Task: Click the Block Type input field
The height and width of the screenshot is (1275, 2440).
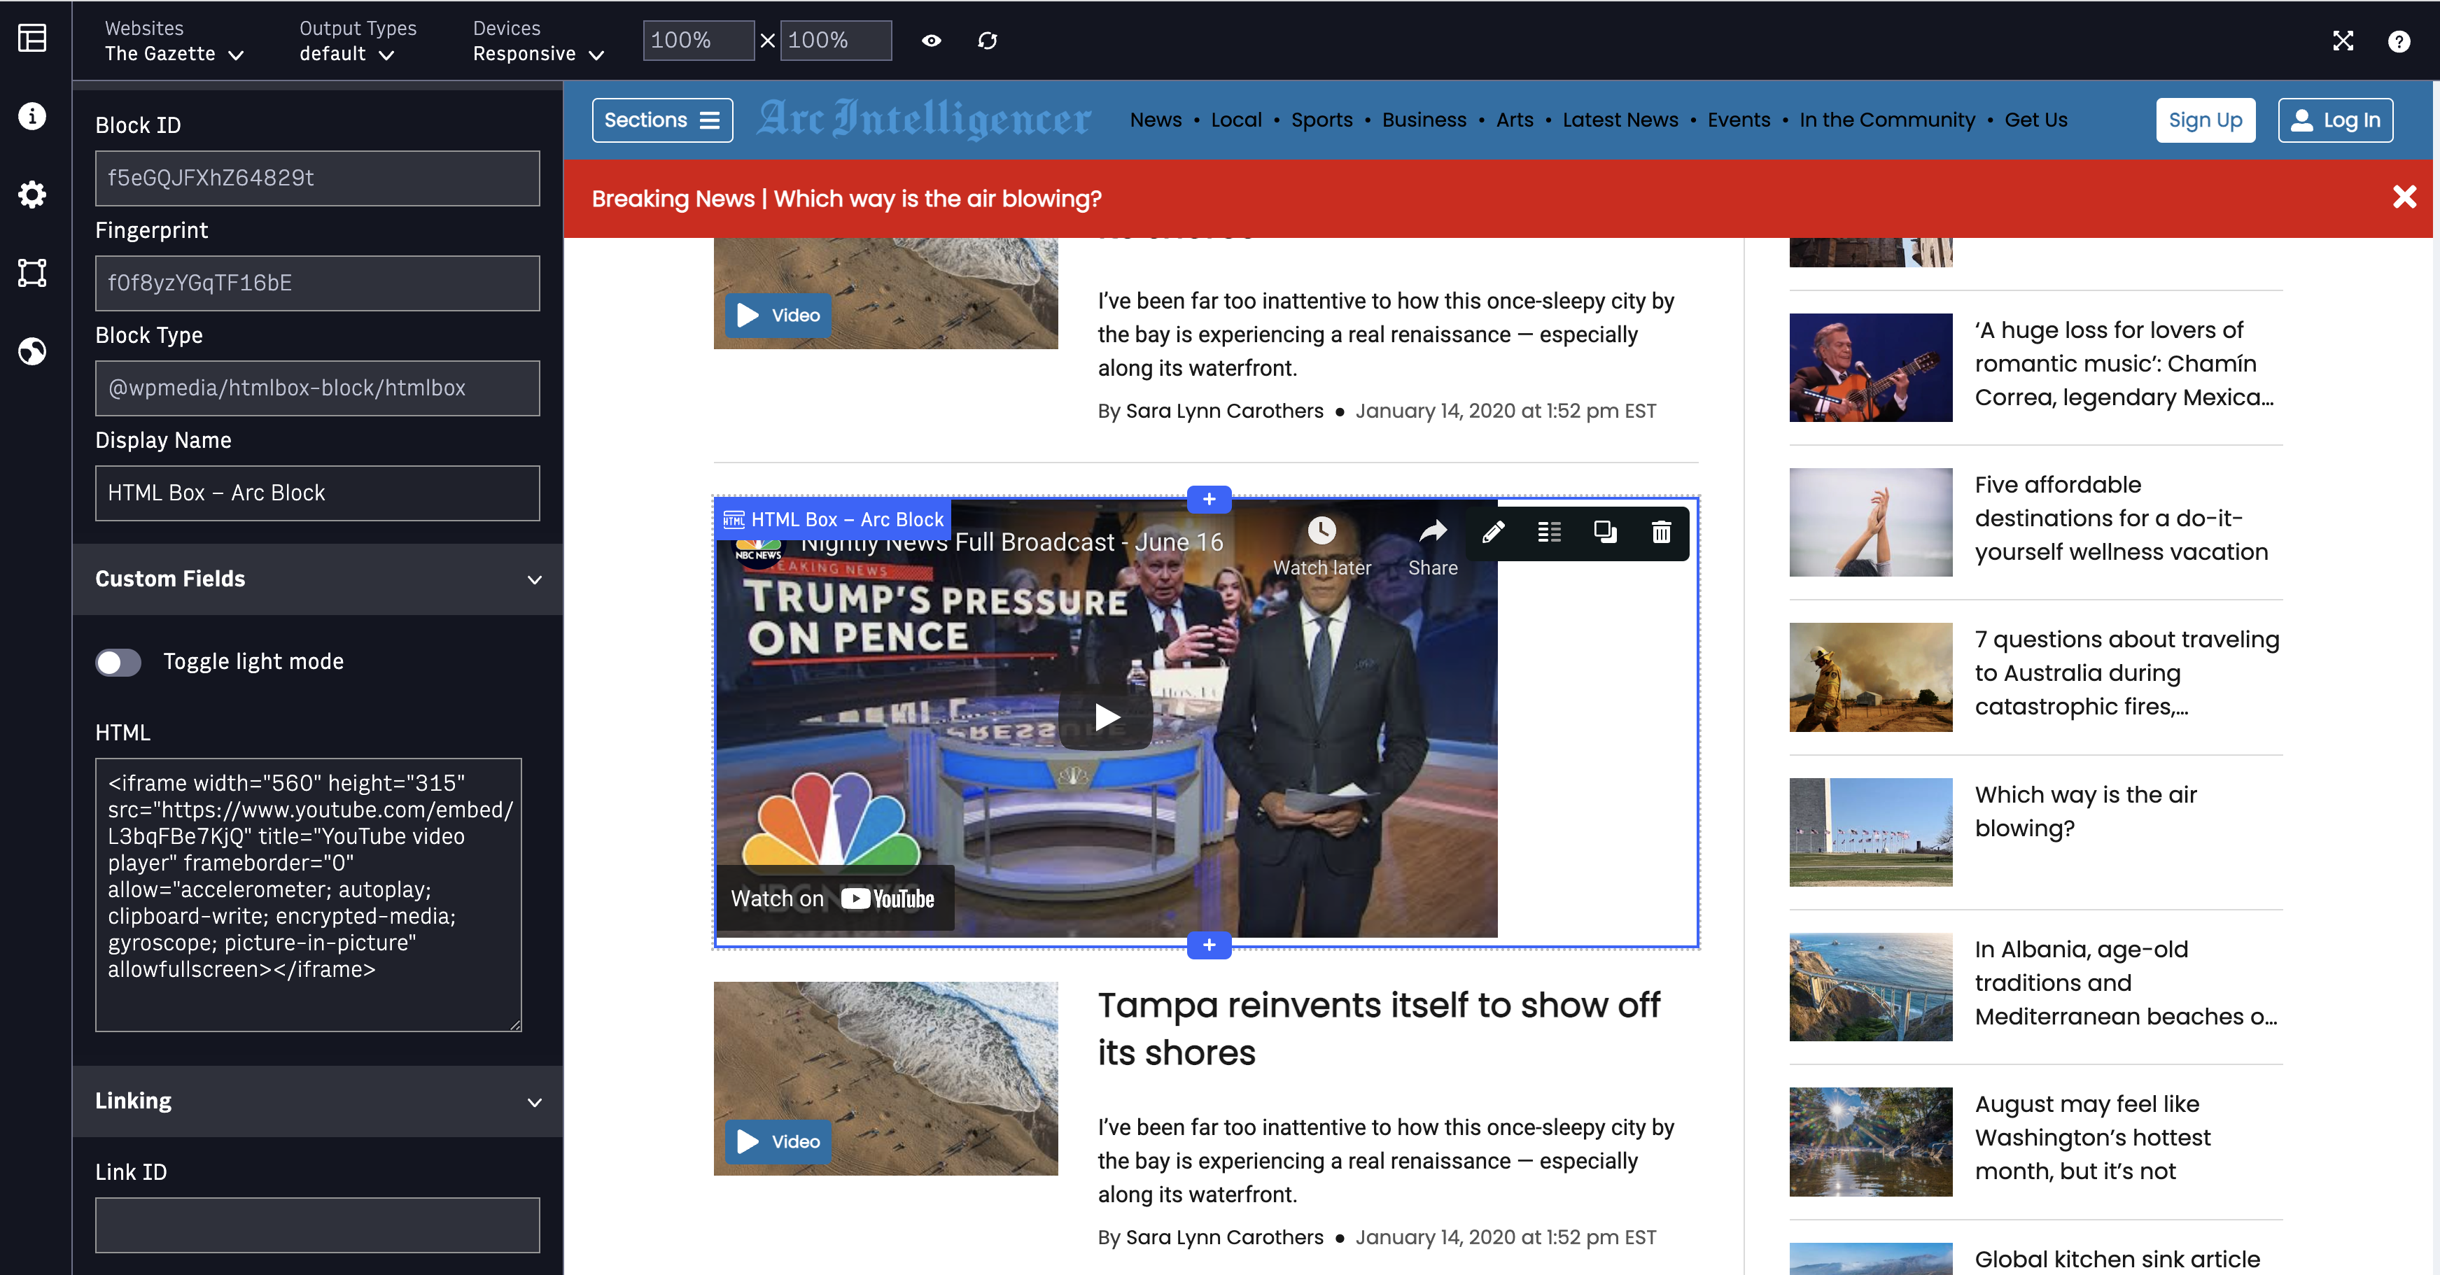Action: (x=317, y=388)
